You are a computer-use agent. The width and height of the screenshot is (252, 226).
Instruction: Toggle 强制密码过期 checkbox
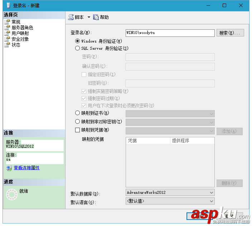tap(84, 98)
